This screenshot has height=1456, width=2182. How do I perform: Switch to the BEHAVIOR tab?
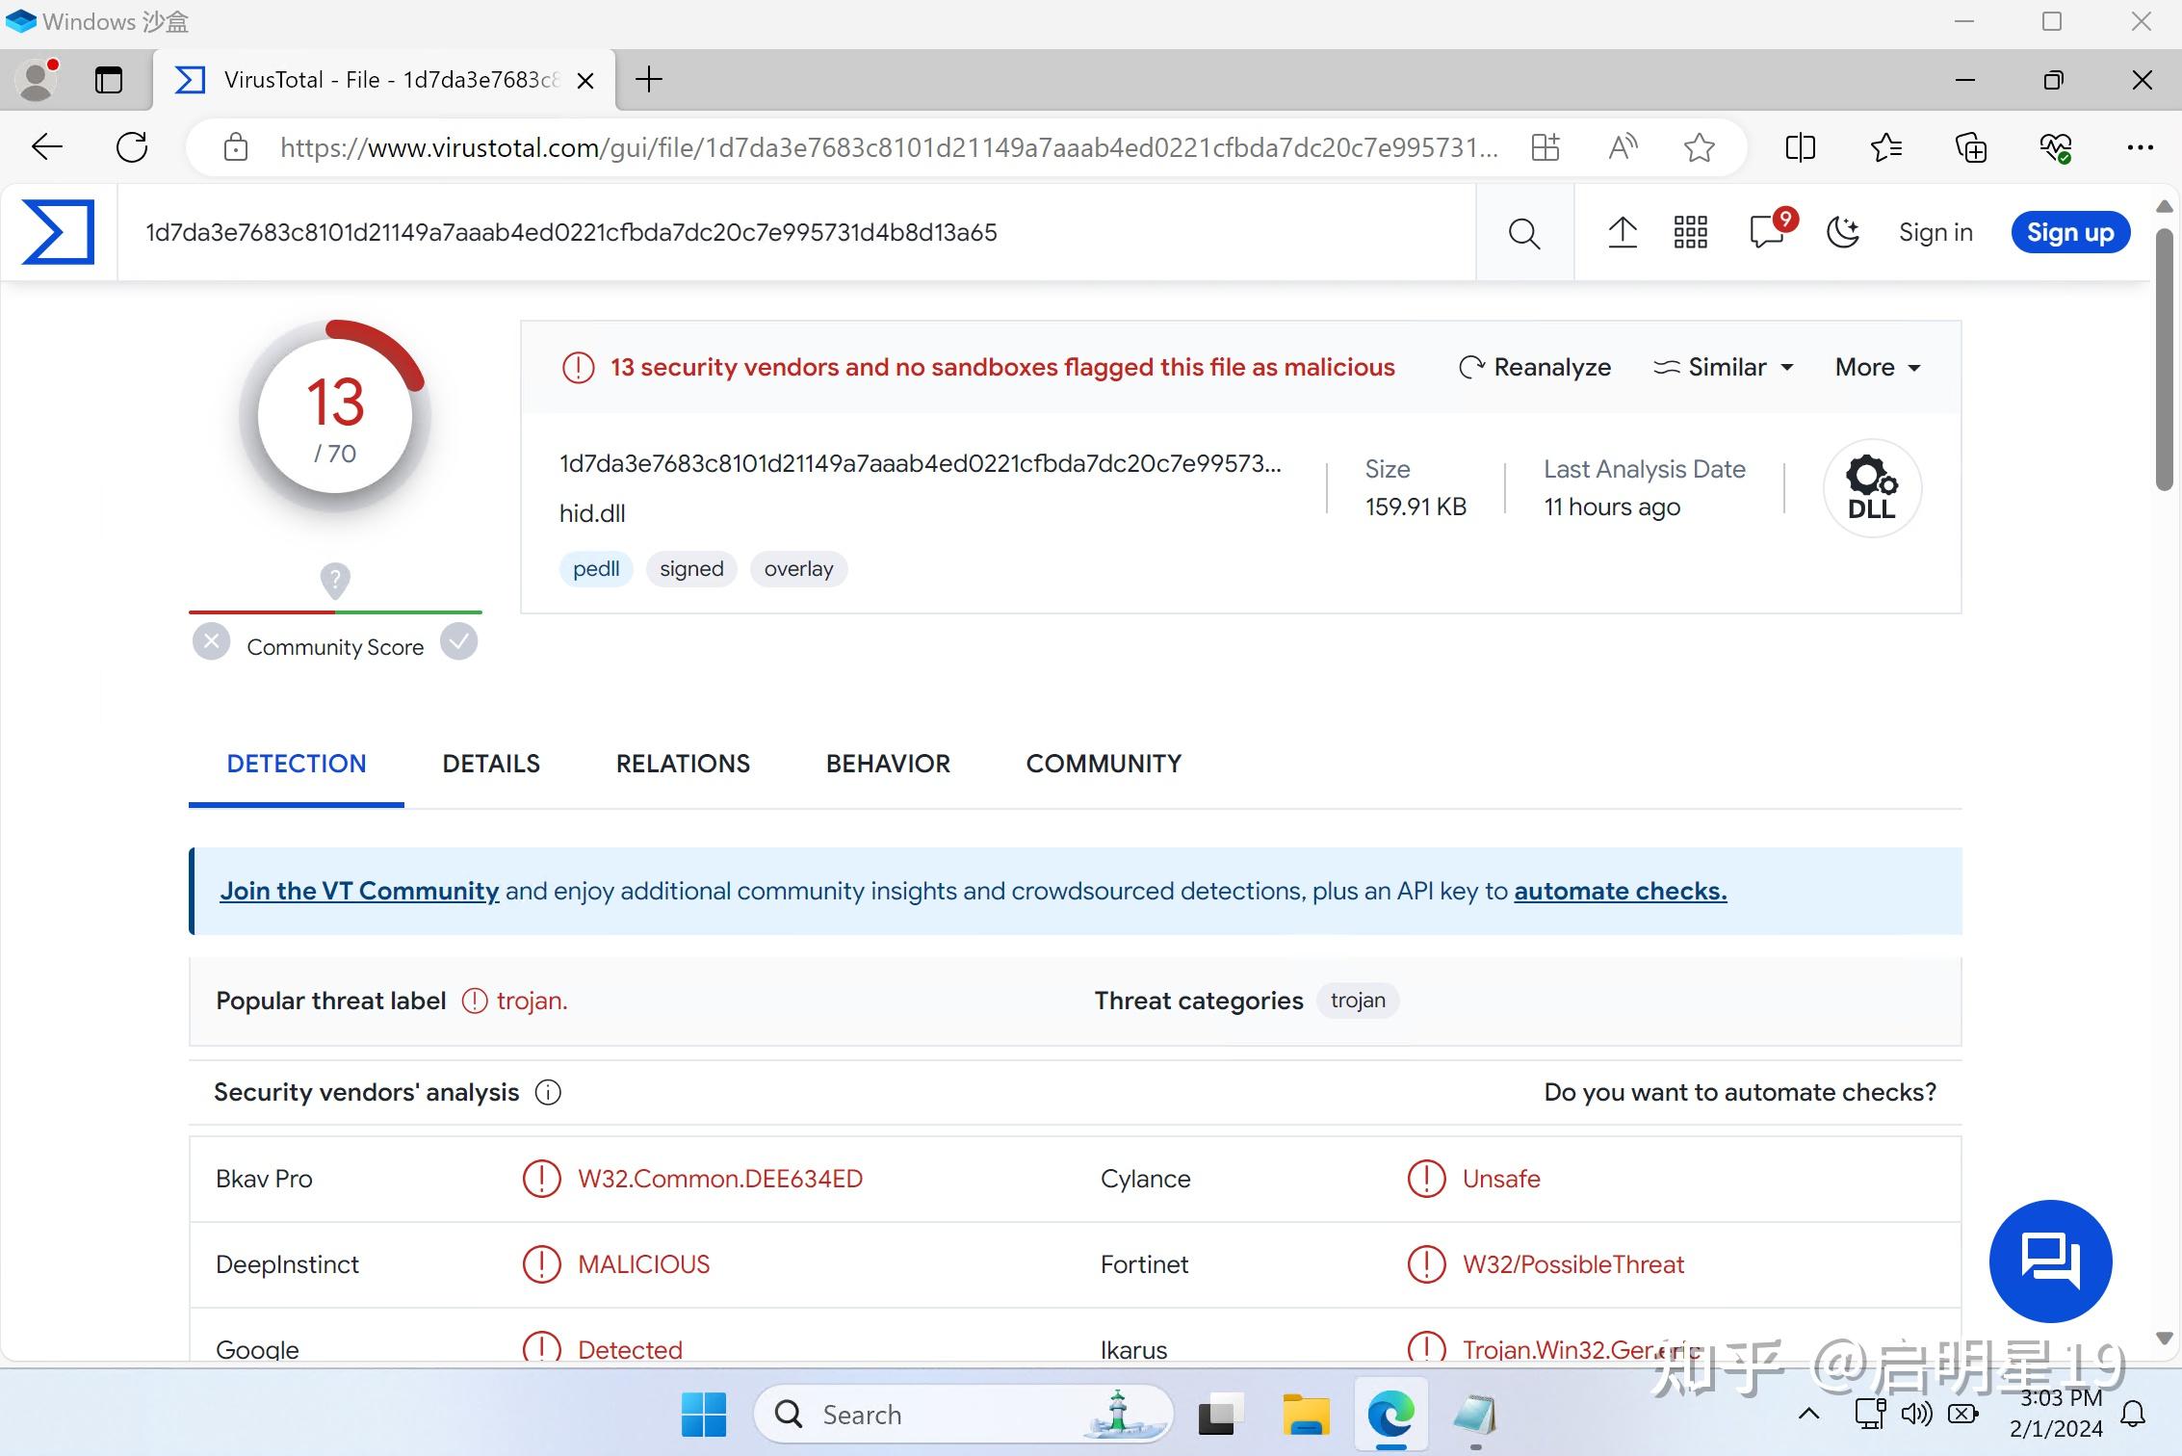[888, 764]
